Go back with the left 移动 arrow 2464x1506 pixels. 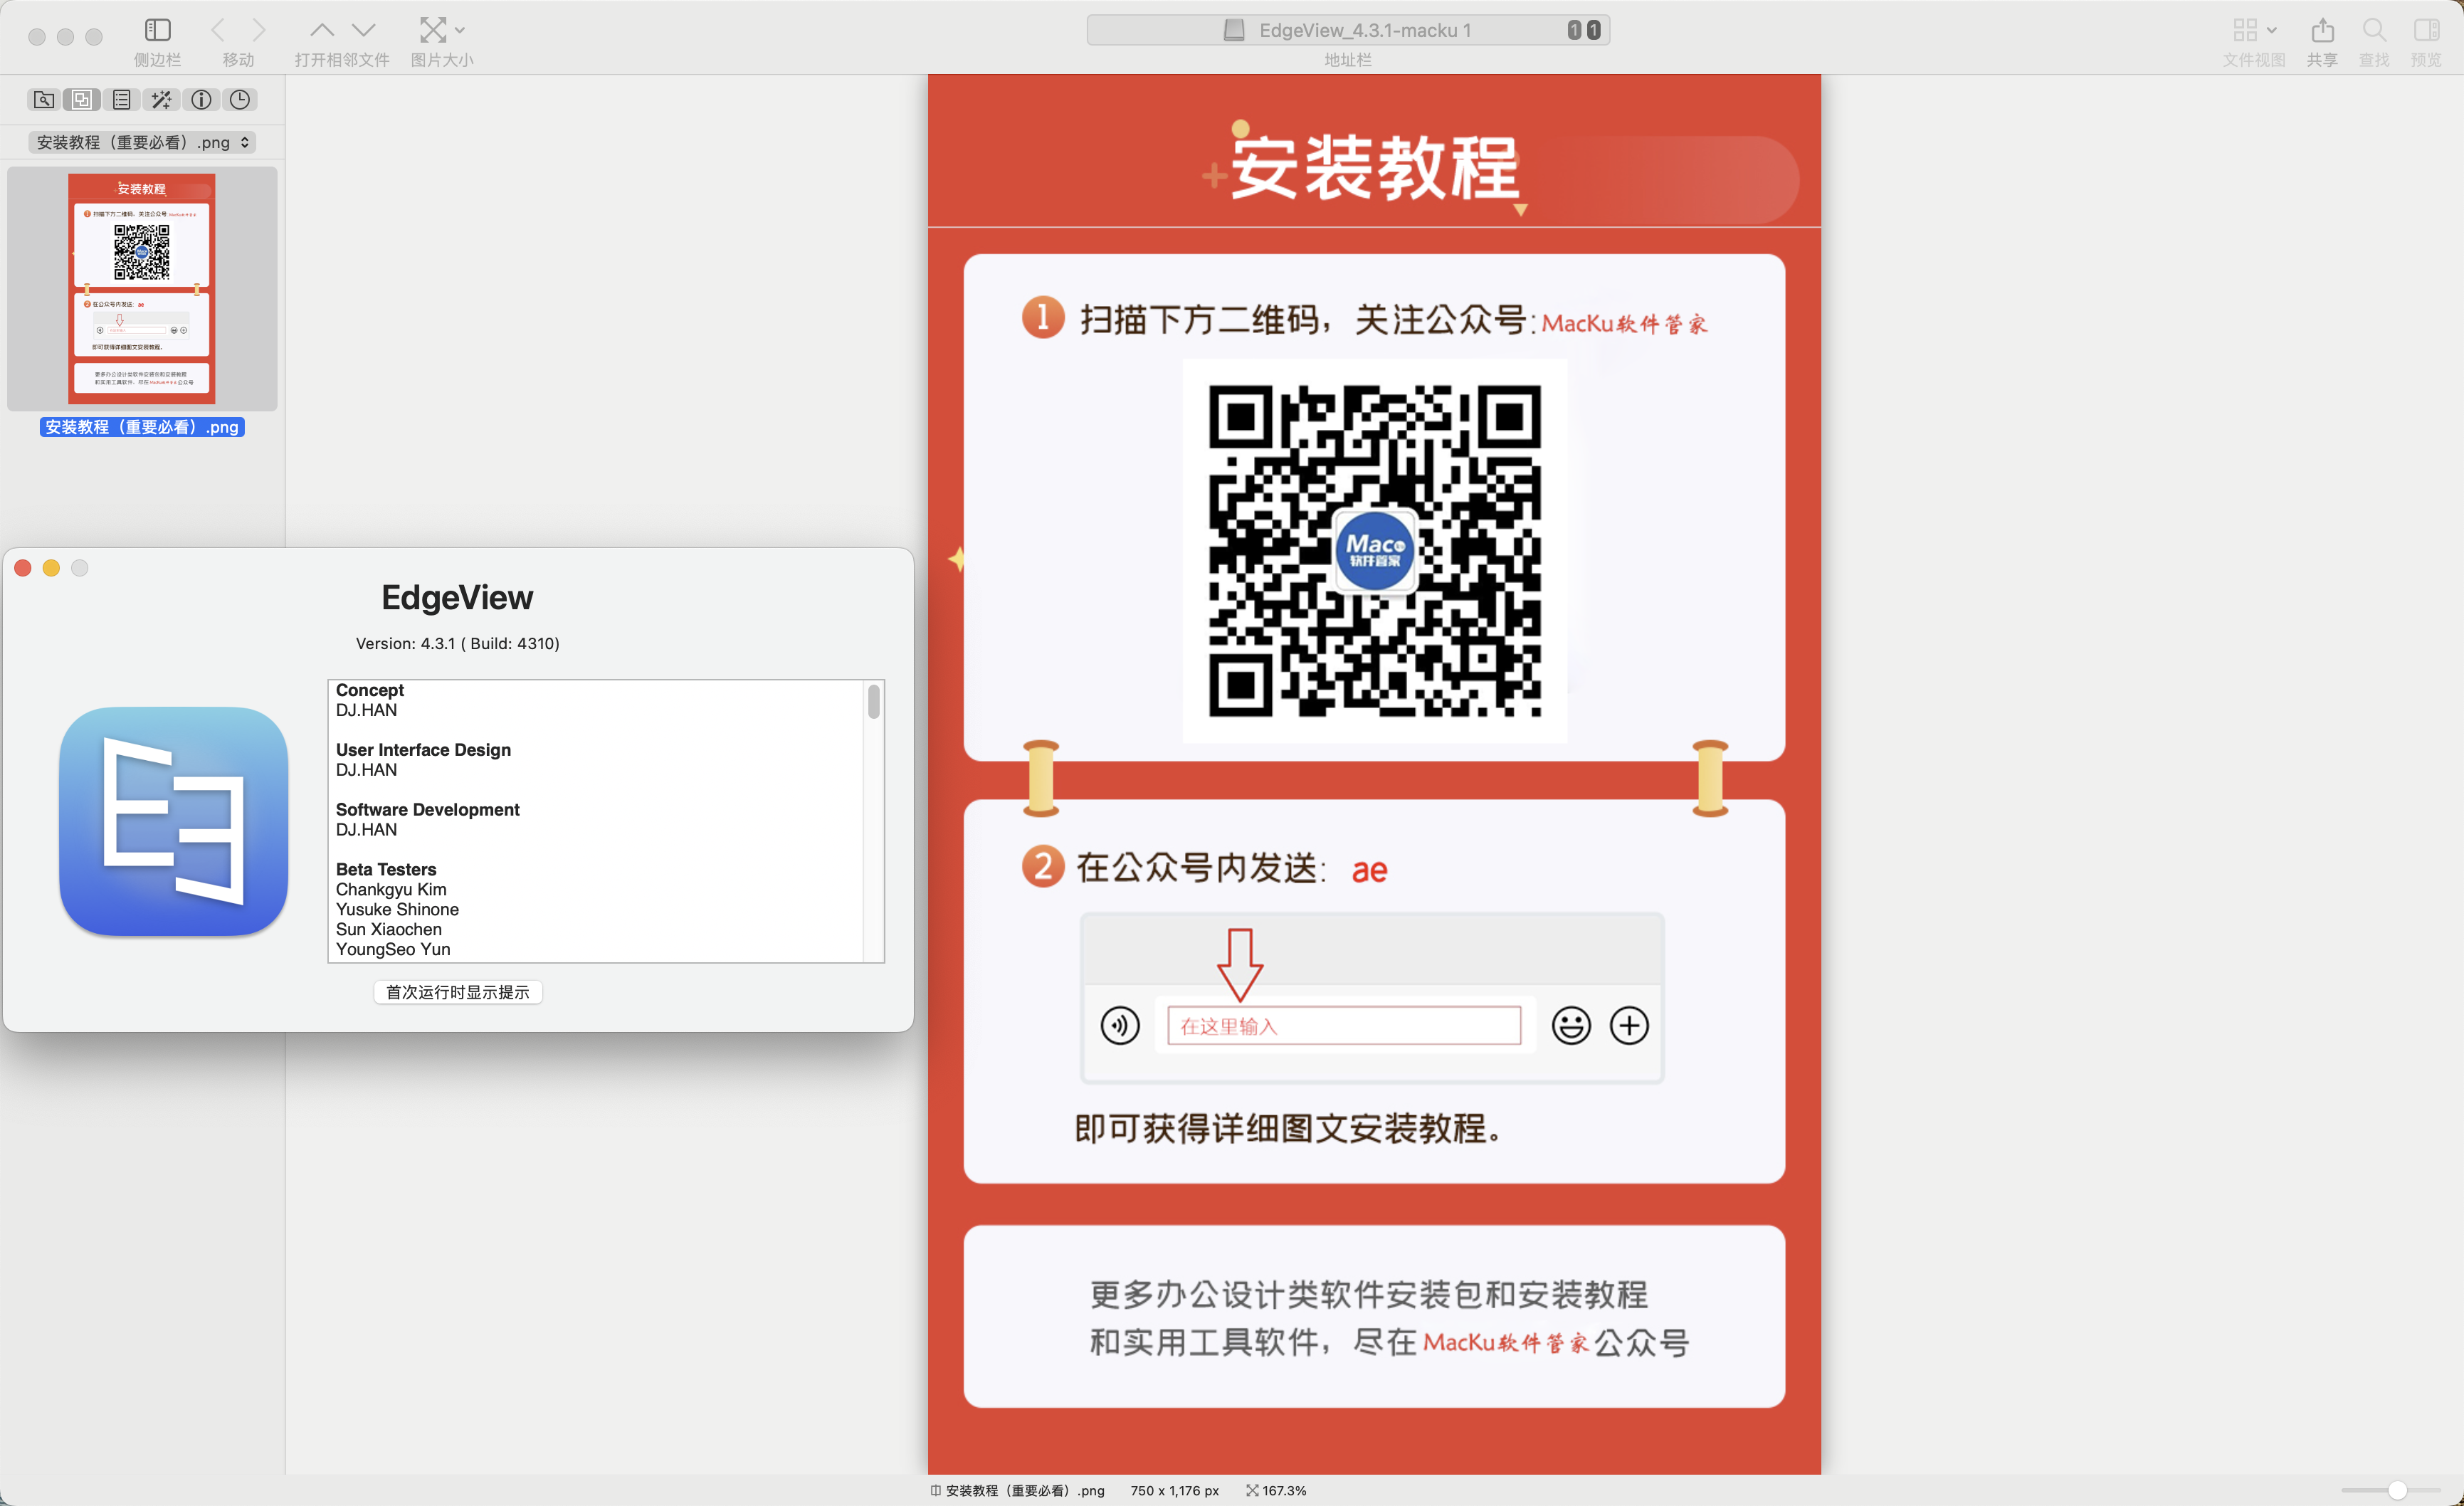click(x=218, y=30)
